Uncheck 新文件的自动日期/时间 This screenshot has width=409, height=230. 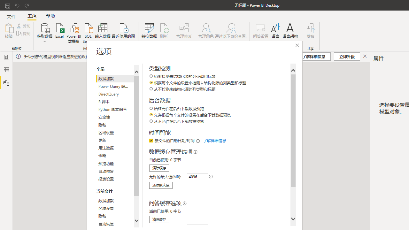coord(151,141)
